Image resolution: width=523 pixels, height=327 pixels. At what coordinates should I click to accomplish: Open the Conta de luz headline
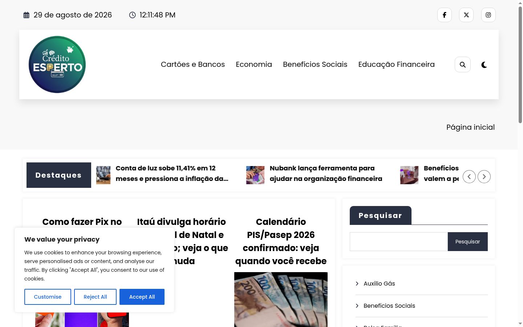coord(172,173)
